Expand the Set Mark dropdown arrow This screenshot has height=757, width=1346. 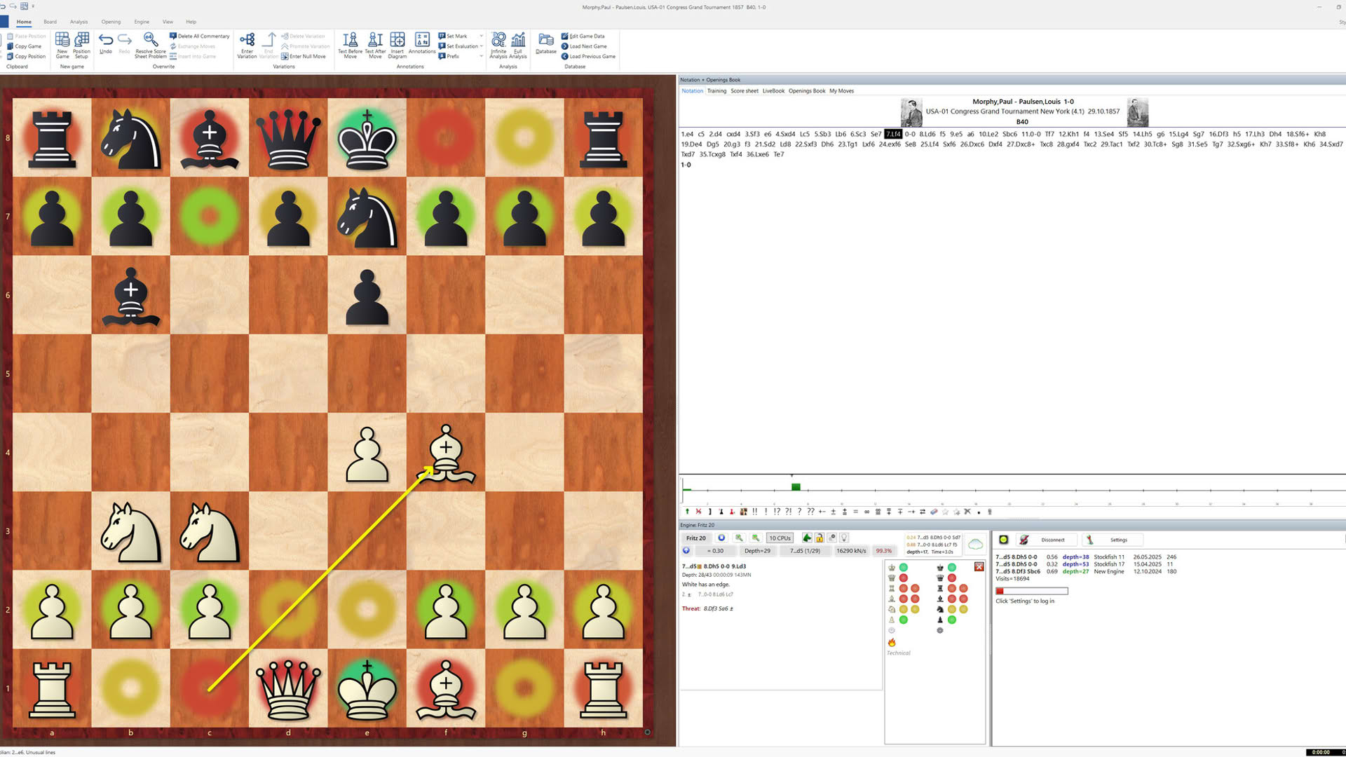tap(481, 36)
